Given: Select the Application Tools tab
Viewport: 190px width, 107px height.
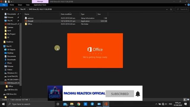Looking at the screenshot, I should pos(40,5).
